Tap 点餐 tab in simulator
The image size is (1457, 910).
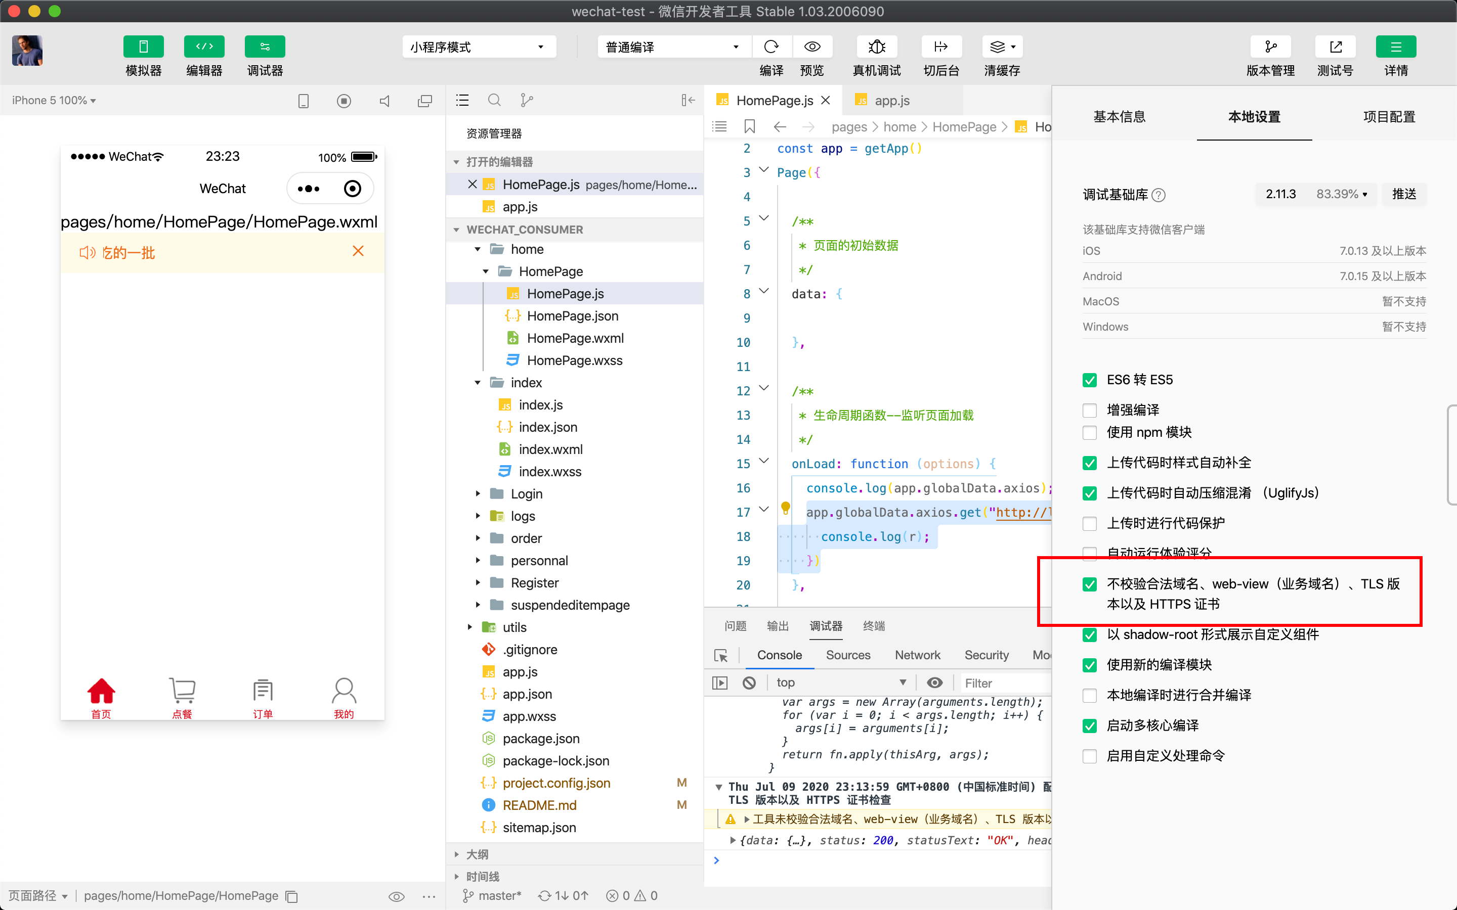(x=182, y=698)
